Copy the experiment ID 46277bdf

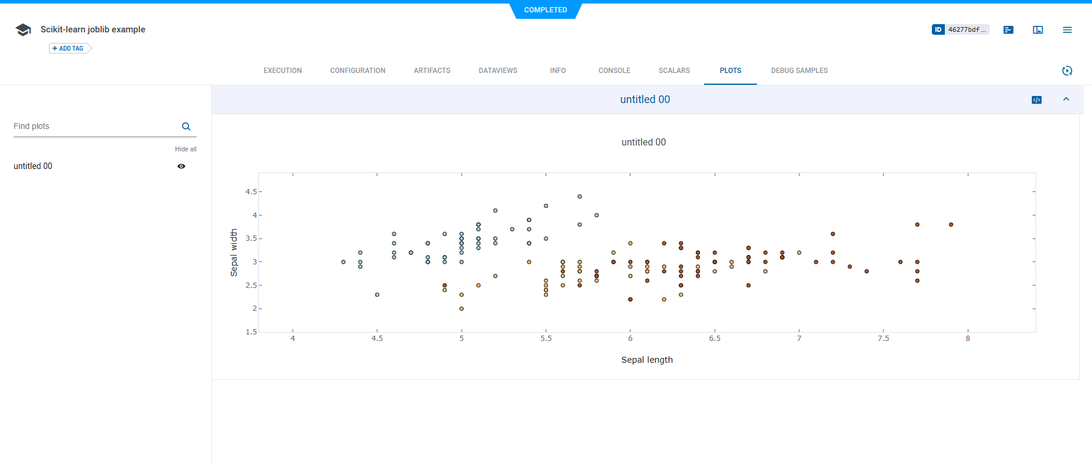[967, 29]
